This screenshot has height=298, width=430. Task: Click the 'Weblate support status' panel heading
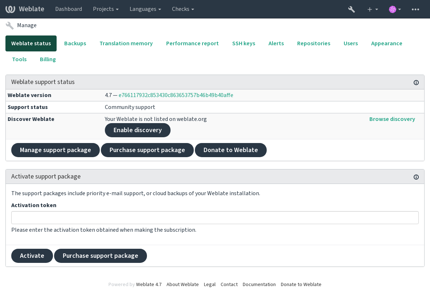pyautogui.click(x=43, y=82)
